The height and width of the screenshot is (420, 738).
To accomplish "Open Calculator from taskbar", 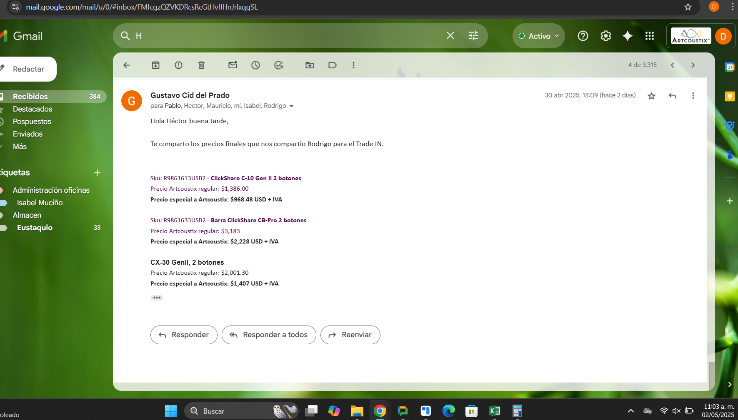I will pyautogui.click(x=517, y=411).
